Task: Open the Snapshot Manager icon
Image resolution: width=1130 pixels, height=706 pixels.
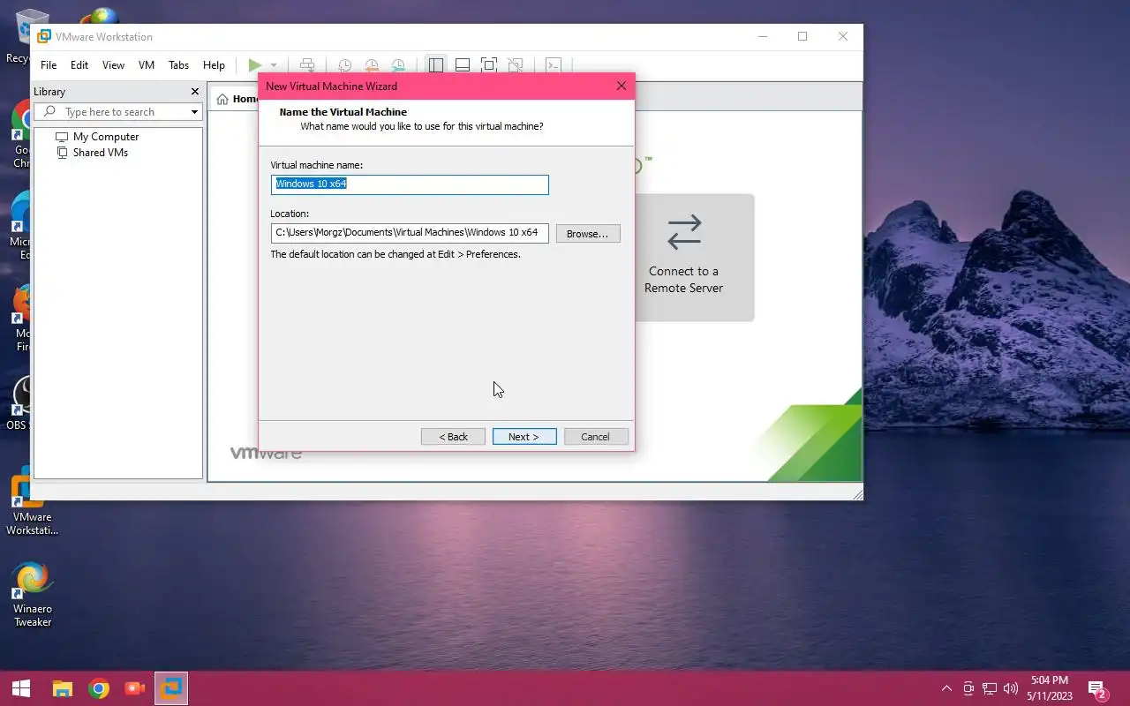Action: (398, 65)
